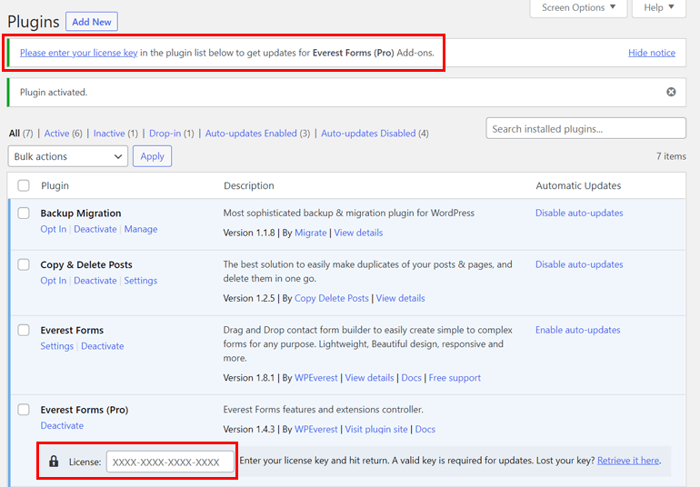Click the lock icon beside License

tap(54, 462)
